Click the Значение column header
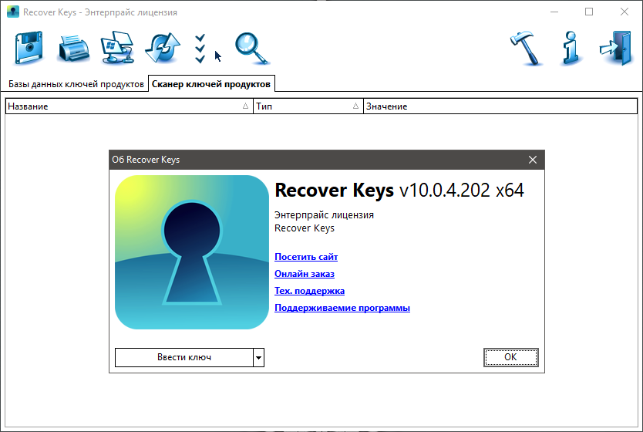Image resolution: width=643 pixels, height=432 pixels. click(500, 106)
